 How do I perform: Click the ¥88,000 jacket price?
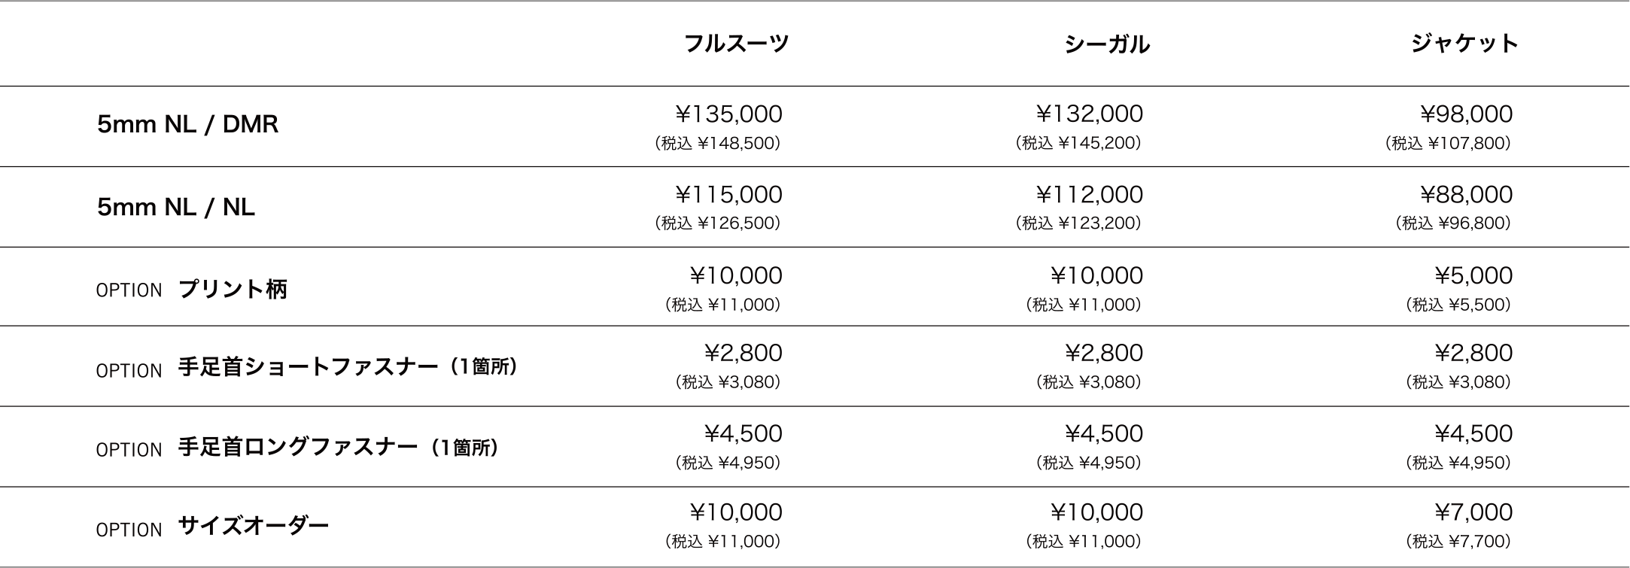(1466, 195)
